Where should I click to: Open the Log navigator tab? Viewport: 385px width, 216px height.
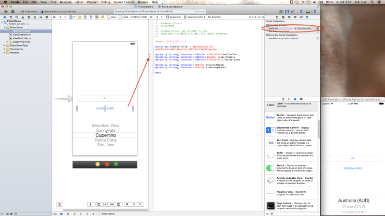coord(47,17)
